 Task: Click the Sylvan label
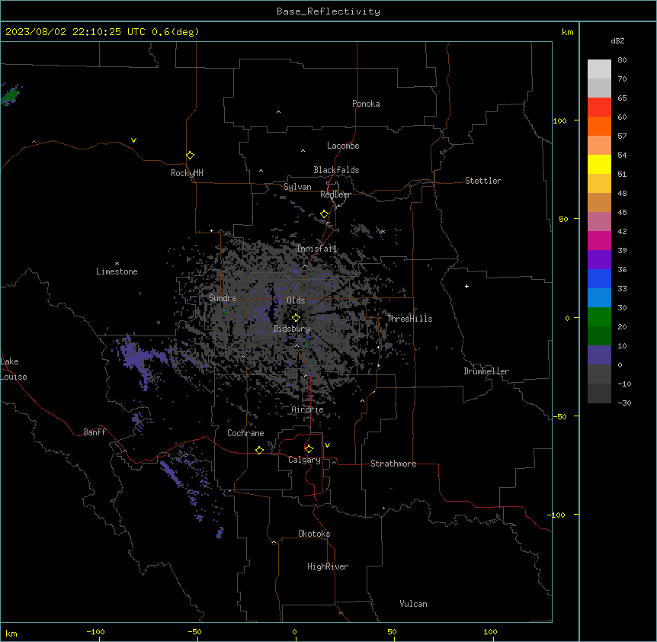tap(297, 187)
